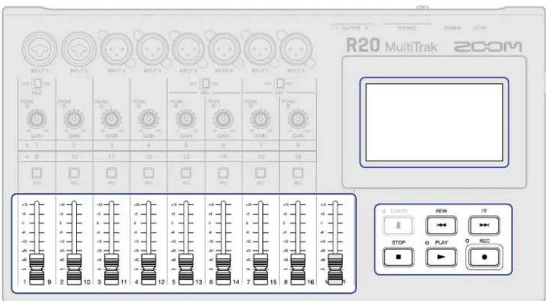Screen dimensions: 546x301
Task: Arm track 1/9 with its REC button
Action: [x=36, y=173]
